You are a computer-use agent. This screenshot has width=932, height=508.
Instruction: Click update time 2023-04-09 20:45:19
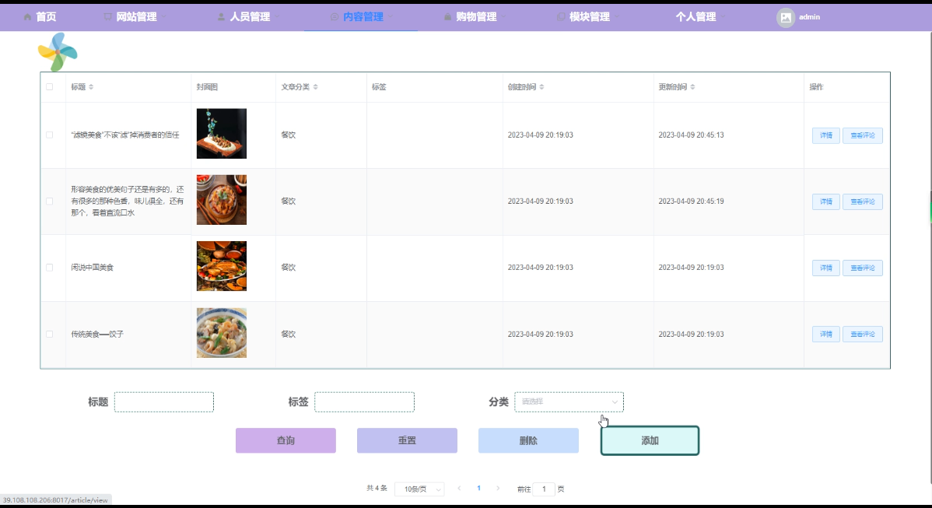click(x=692, y=201)
